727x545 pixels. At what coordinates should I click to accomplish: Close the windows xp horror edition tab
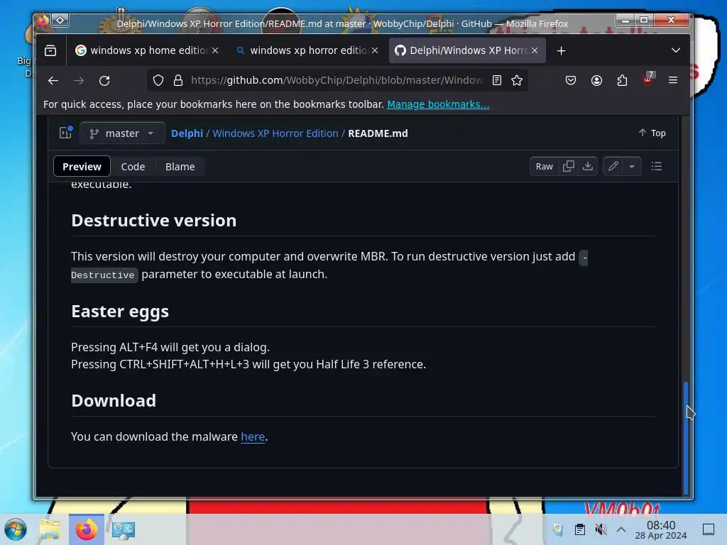point(375,50)
